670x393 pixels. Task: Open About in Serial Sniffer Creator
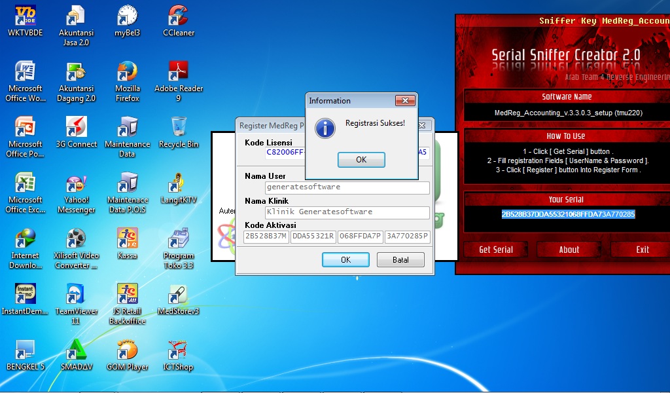(569, 250)
